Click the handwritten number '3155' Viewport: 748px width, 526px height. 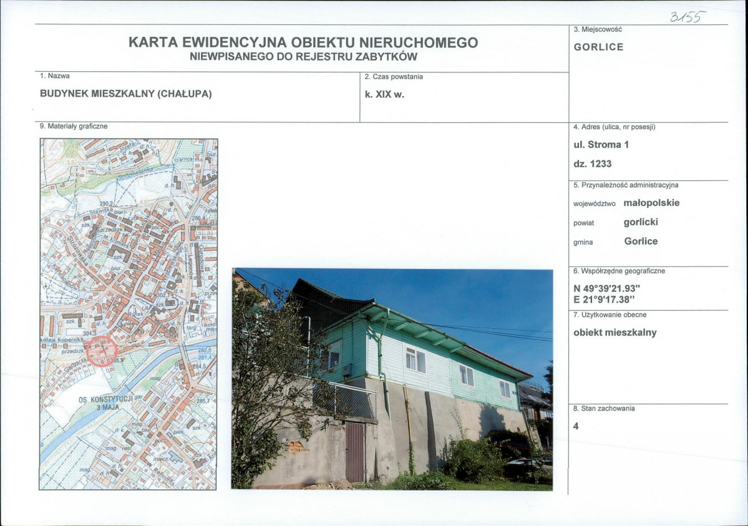(687, 17)
